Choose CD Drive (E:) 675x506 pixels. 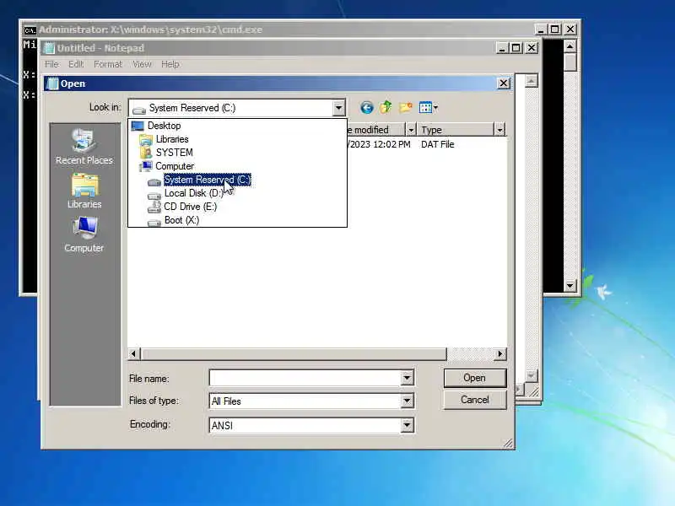point(191,207)
